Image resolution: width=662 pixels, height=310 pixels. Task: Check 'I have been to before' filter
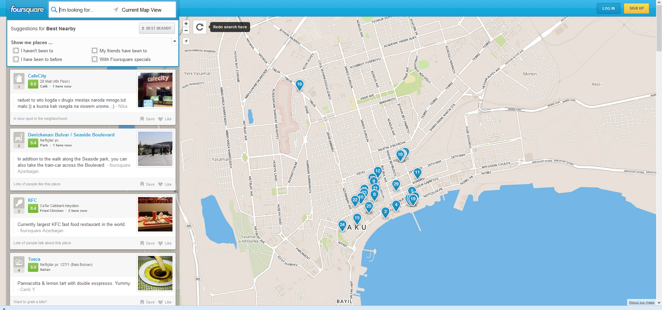pos(16,59)
